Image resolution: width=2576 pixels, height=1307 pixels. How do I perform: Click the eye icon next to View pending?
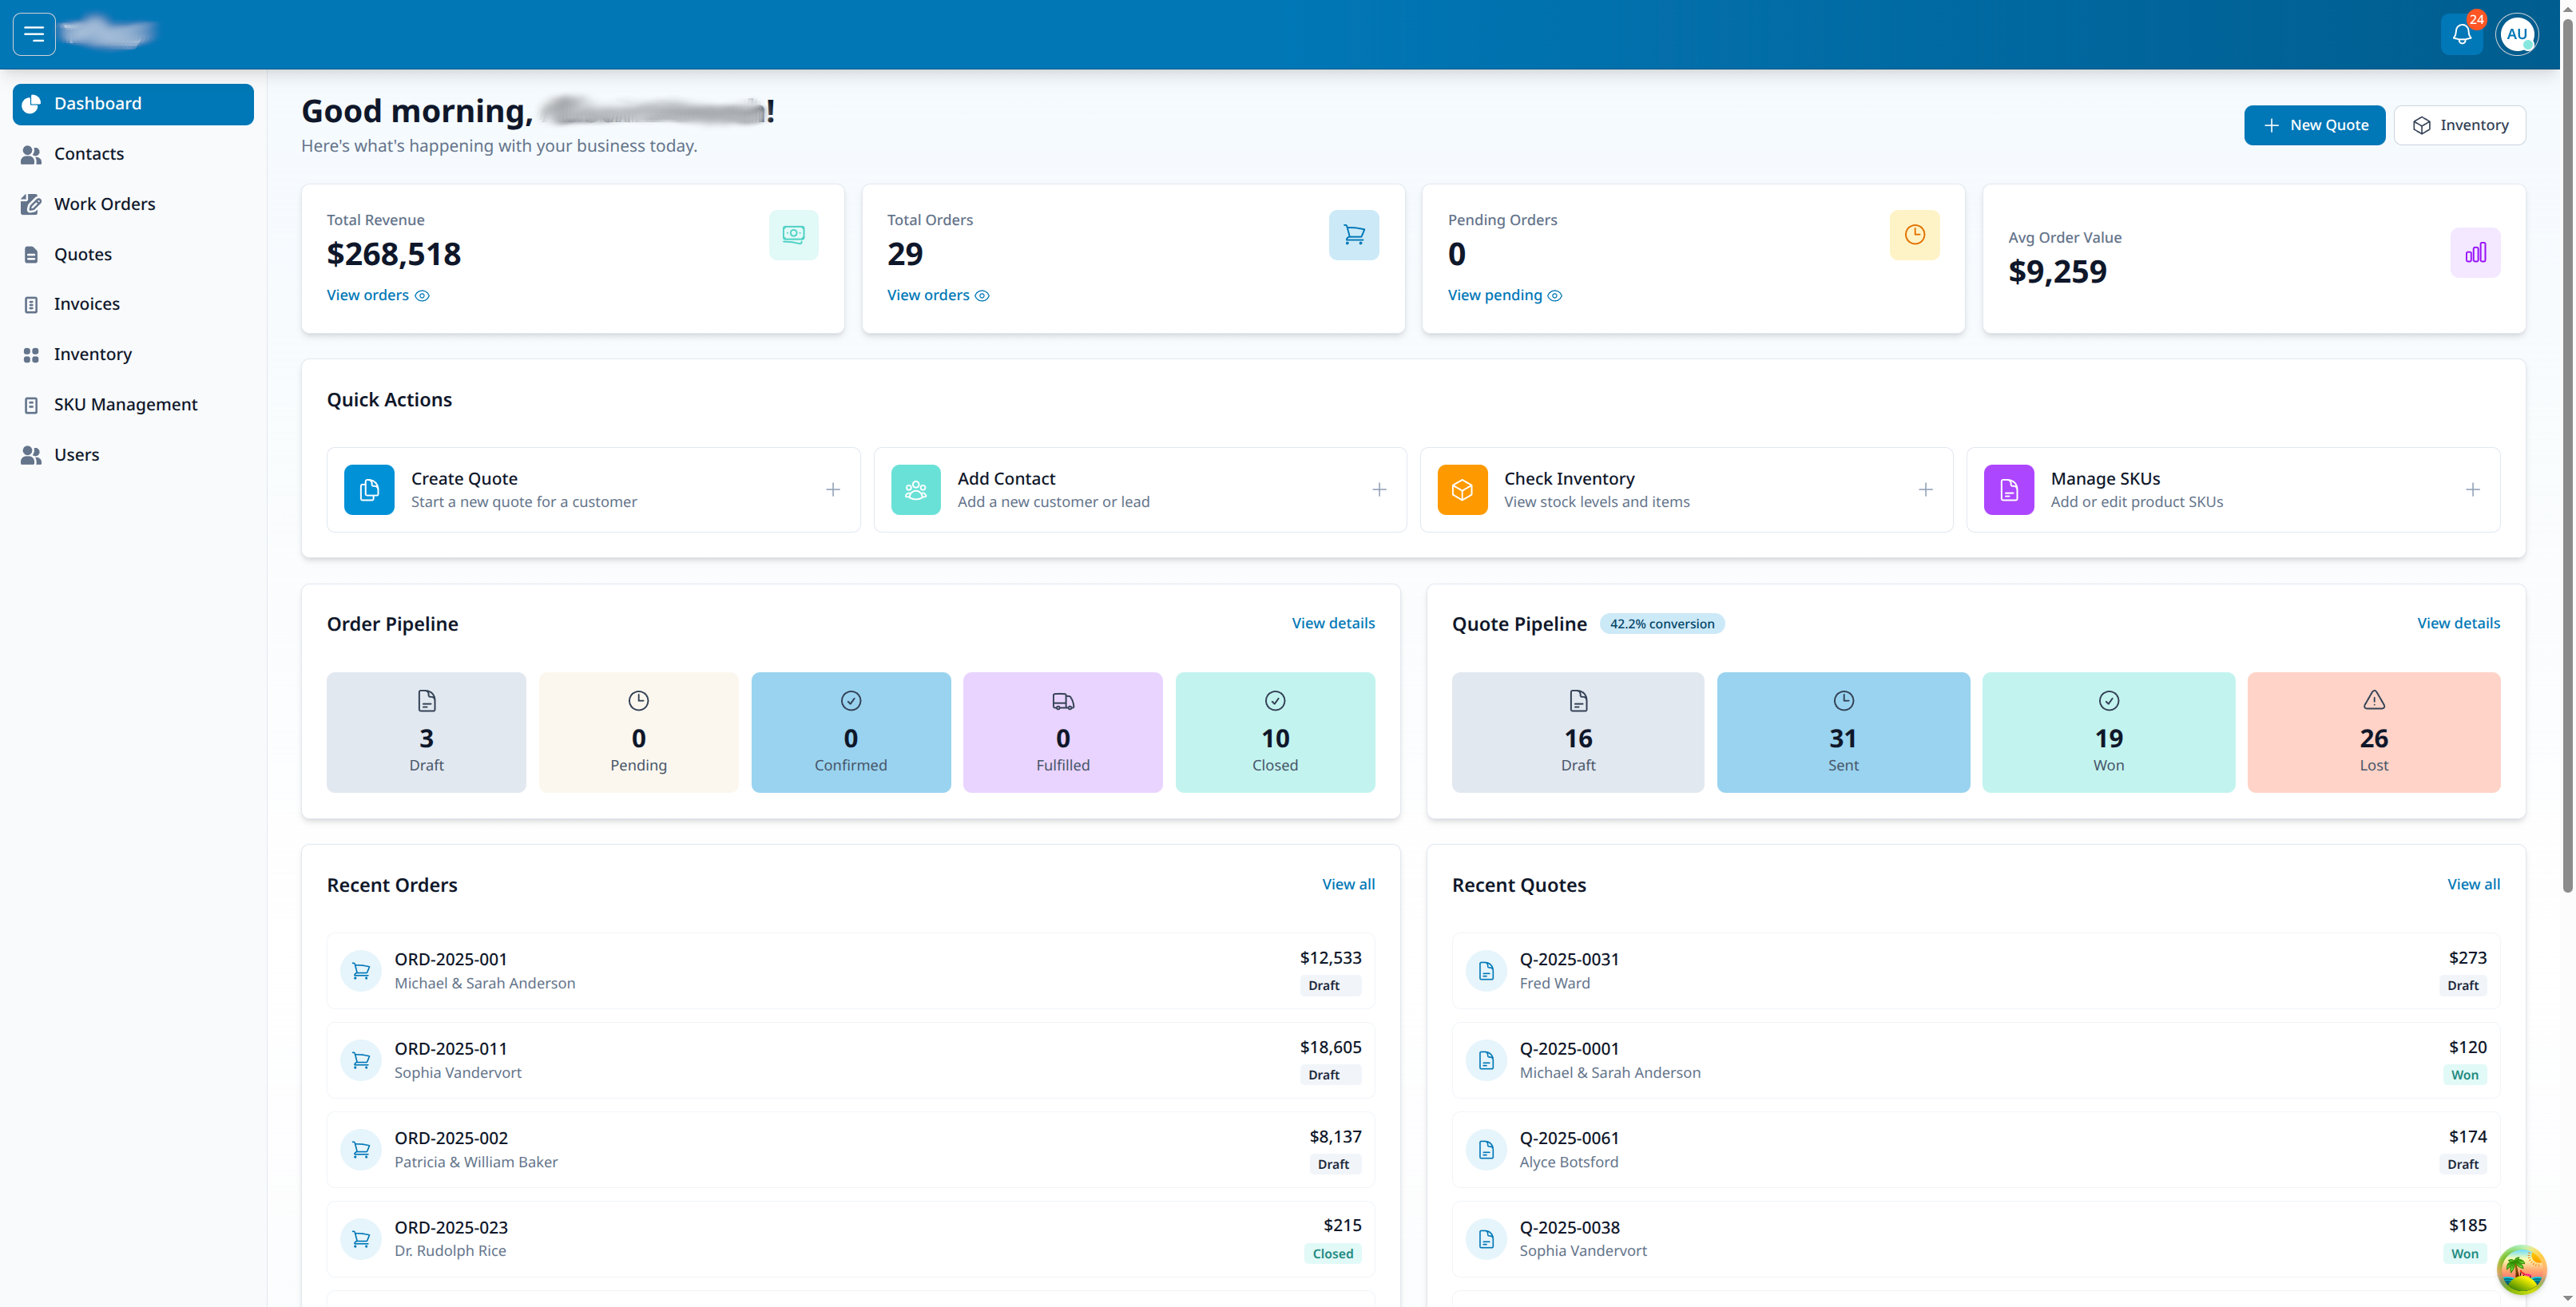1555,295
